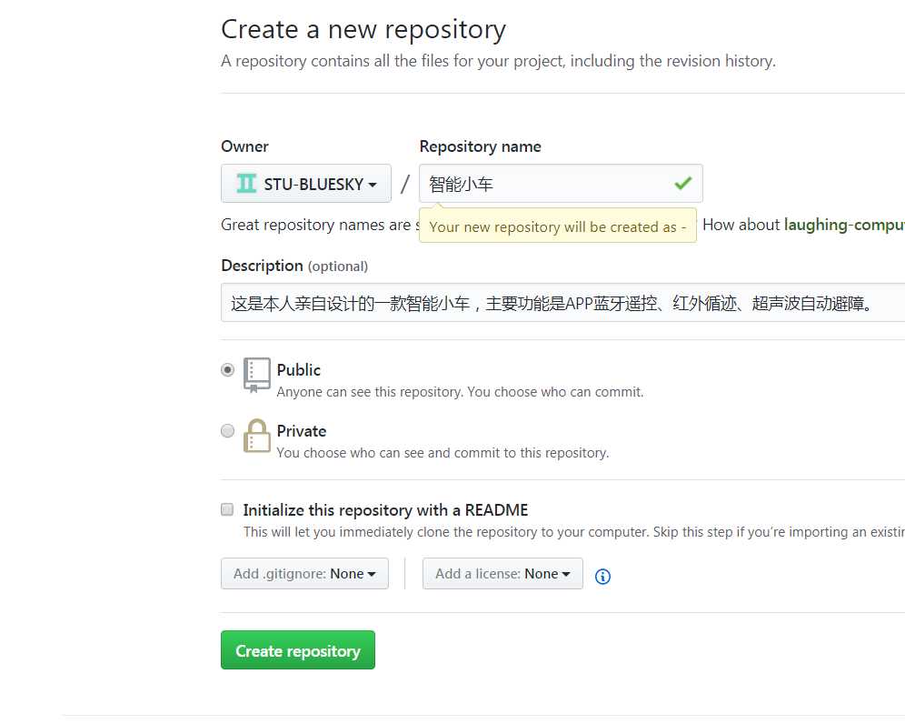This screenshot has height=724, width=905.
Task: Click the license info icon
Action: [602, 576]
